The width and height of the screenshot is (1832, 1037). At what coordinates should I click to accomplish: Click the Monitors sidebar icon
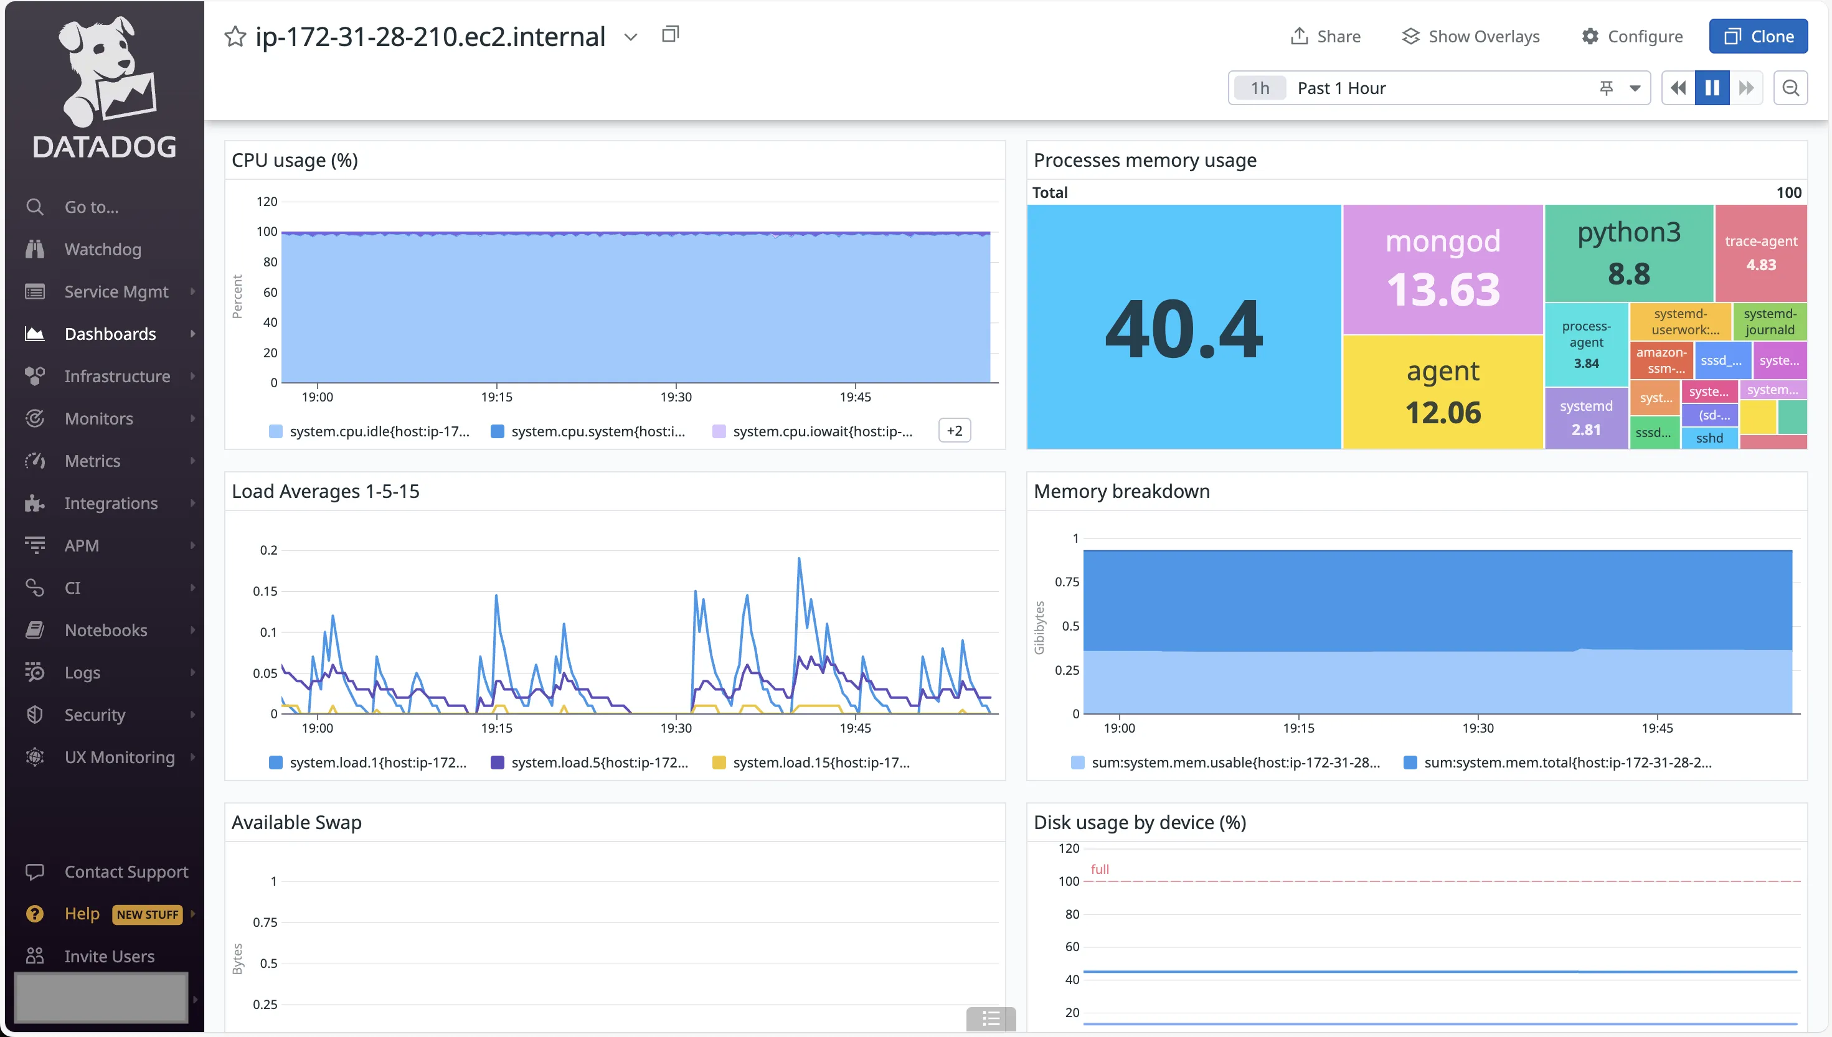tap(34, 417)
